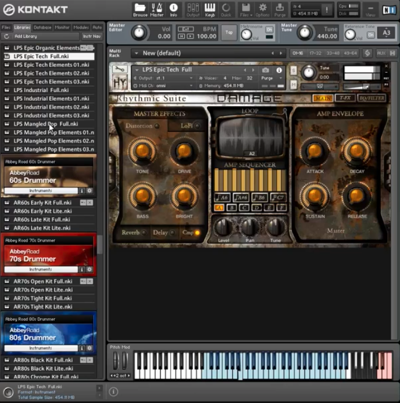Show 80s Drummer library info icon
The image size is (400, 403).
point(82,348)
